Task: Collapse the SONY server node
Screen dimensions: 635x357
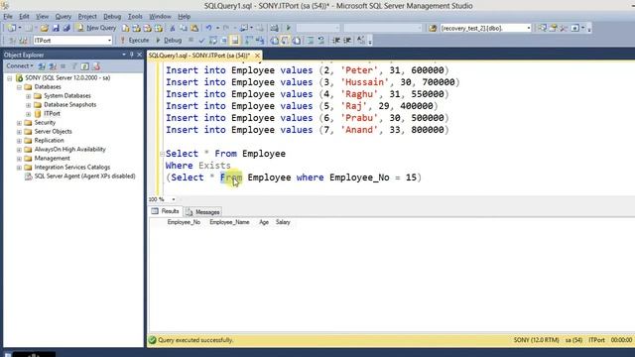Action: [x=10, y=78]
